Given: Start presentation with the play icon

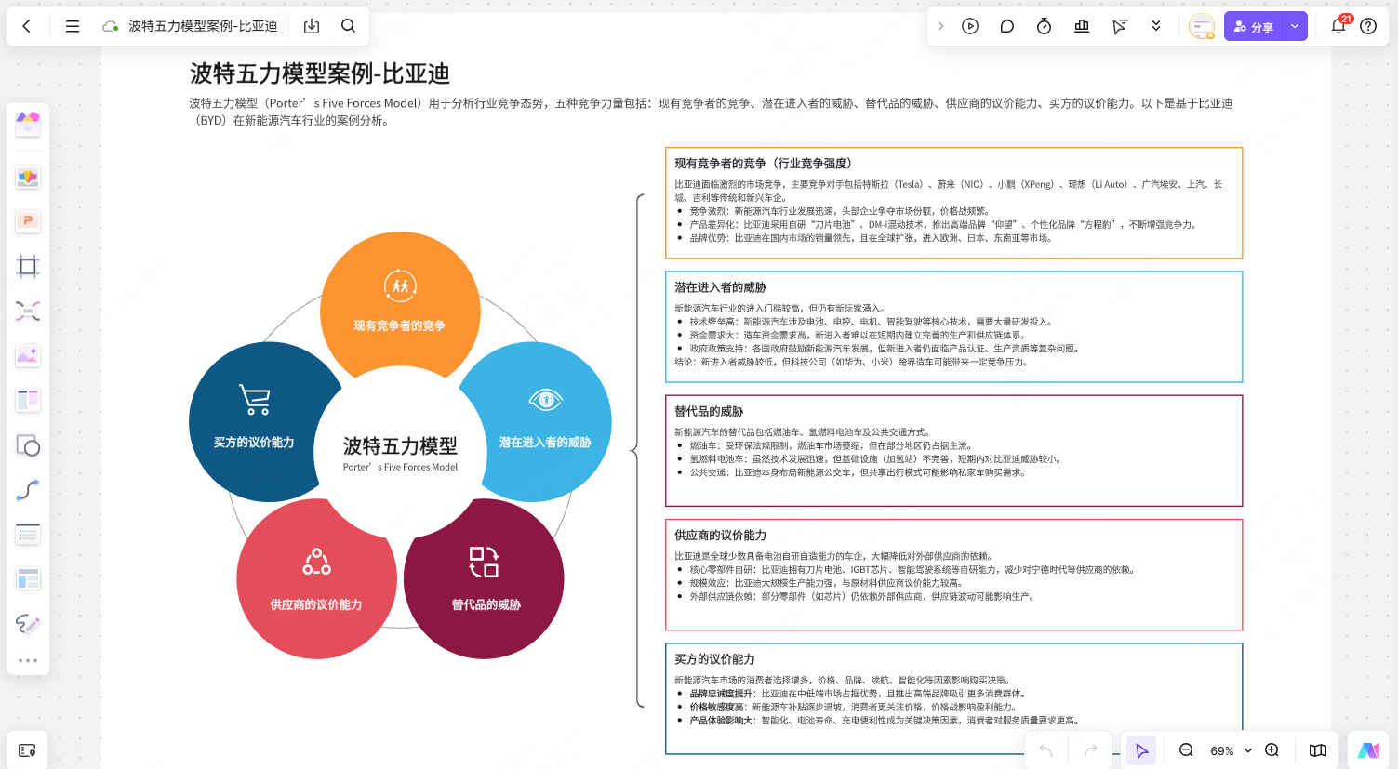Looking at the screenshot, I should click(970, 26).
